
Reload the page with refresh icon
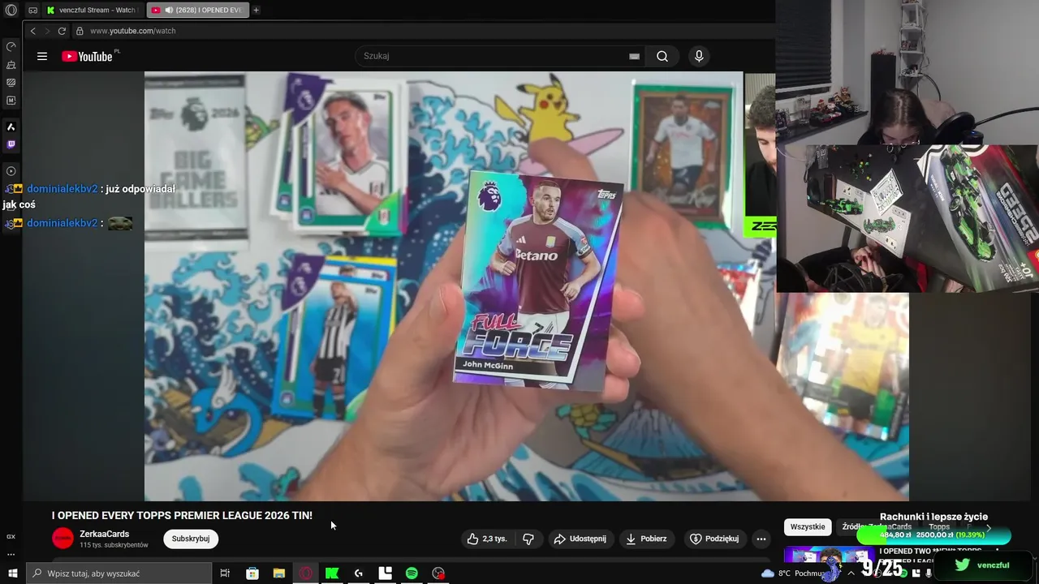[x=62, y=31]
